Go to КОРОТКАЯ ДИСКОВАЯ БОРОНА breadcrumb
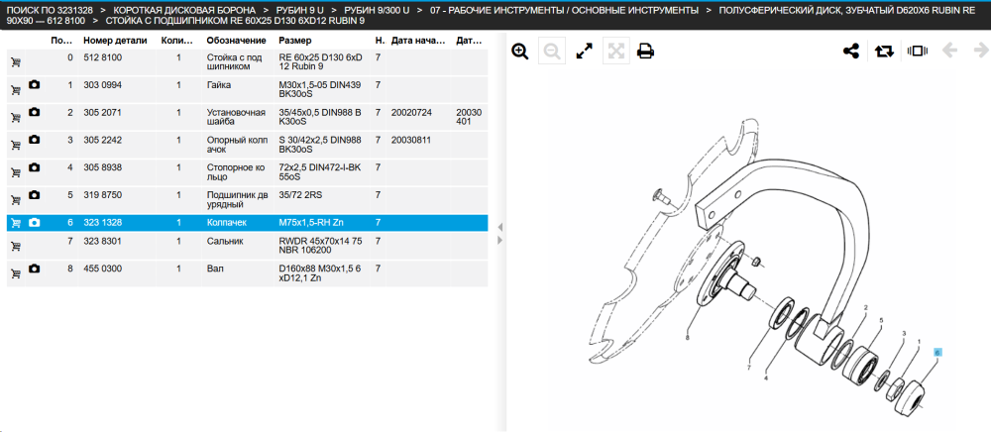This screenshot has width=991, height=432. tap(184, 10)
